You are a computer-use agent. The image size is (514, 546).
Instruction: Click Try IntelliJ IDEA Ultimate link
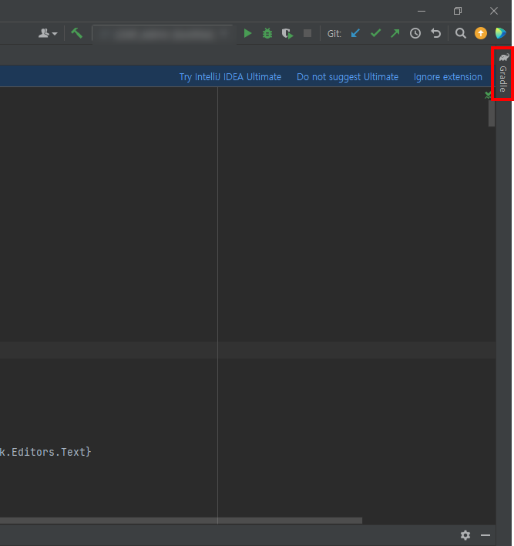(x=230, y=77)
